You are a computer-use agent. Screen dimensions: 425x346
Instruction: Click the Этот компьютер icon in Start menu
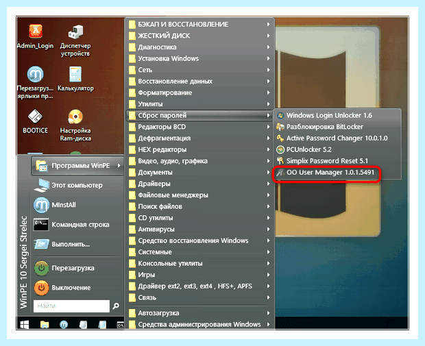[41, 185]
